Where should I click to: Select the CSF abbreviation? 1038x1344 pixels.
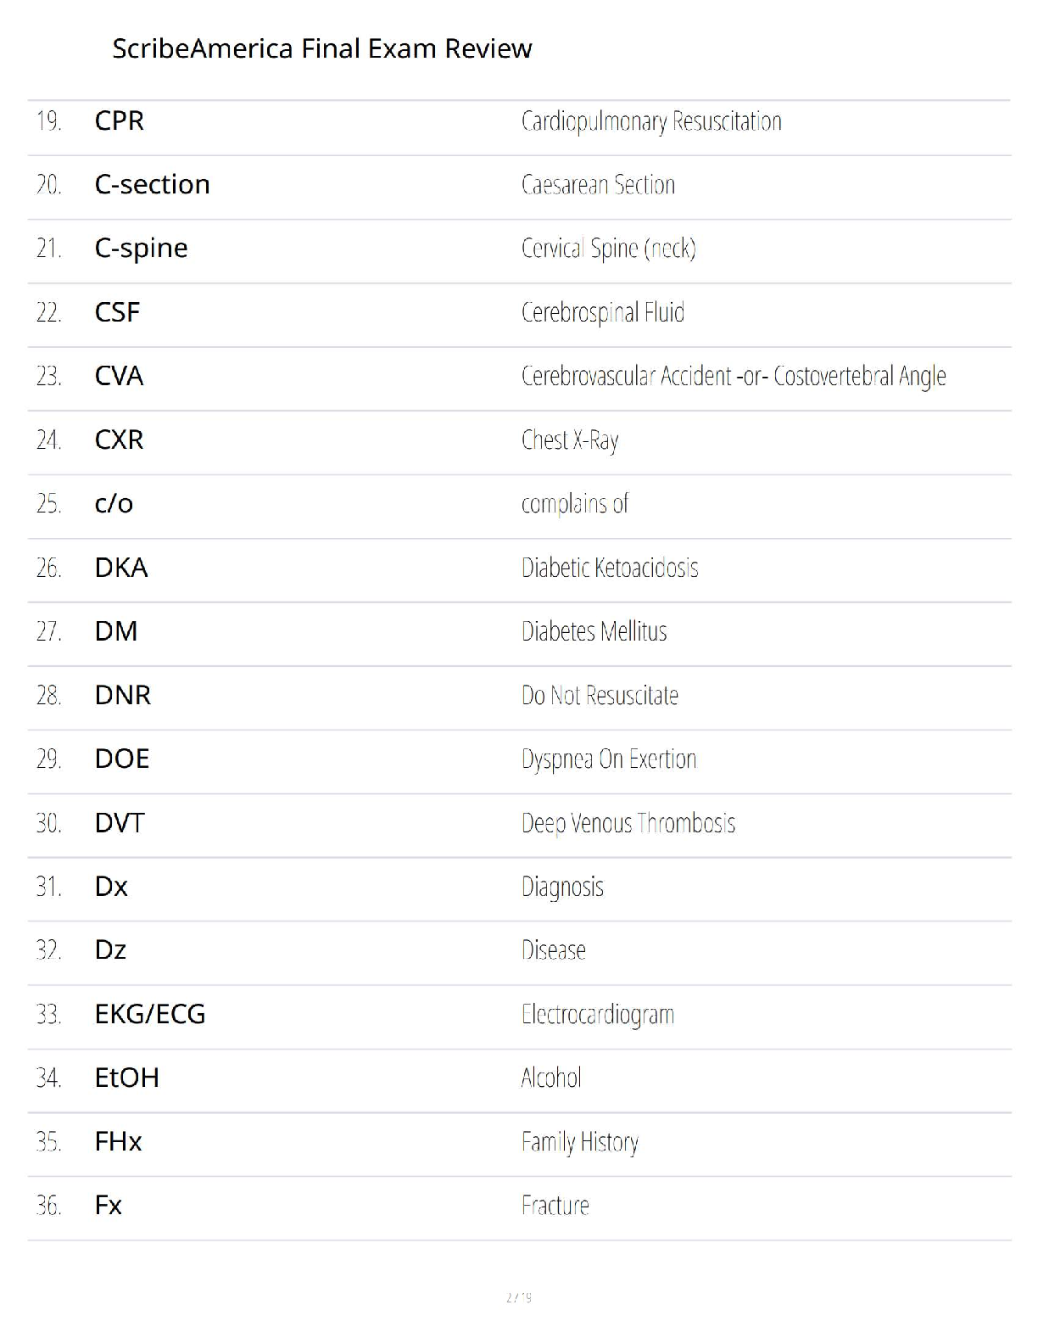tap(117, 312)
